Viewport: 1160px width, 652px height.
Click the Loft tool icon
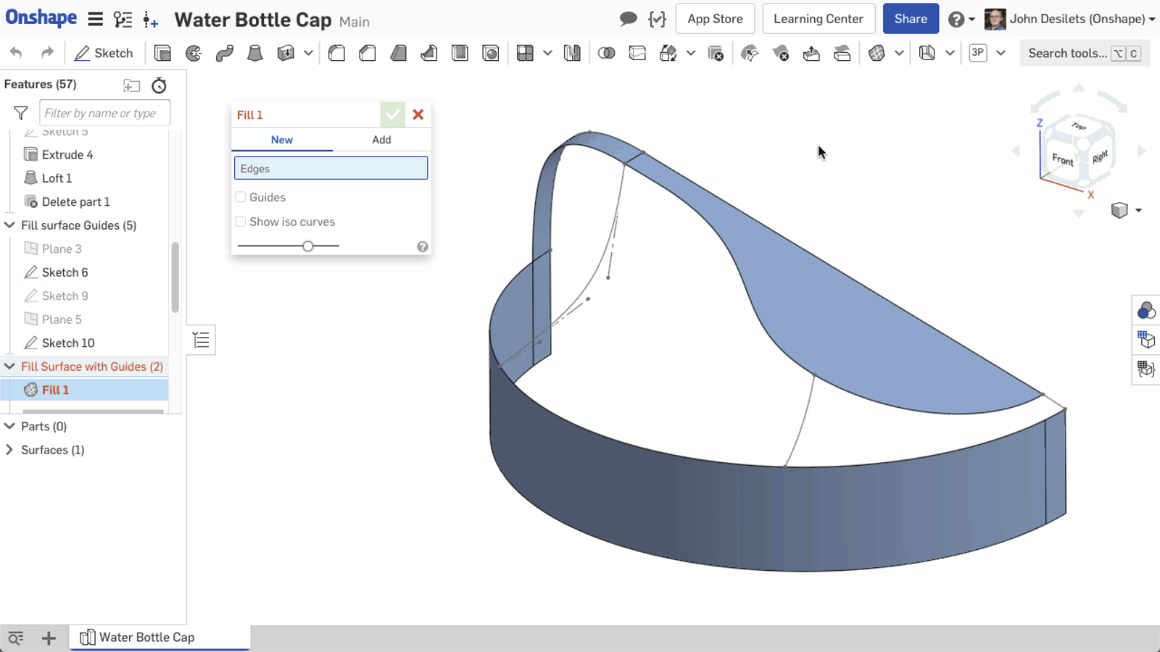(254, 53)
